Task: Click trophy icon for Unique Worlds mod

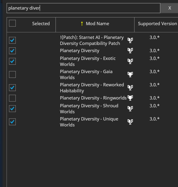Action: (130, 122)
